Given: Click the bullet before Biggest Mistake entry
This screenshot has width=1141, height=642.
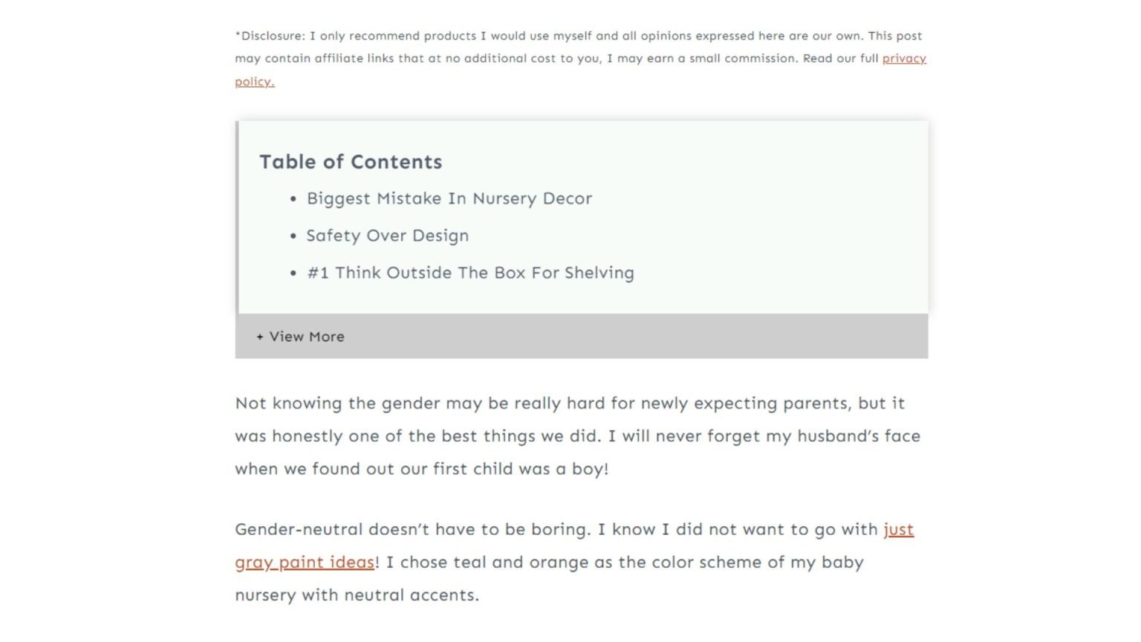Looking at the screenshot, I should click(x=293, y=199).
